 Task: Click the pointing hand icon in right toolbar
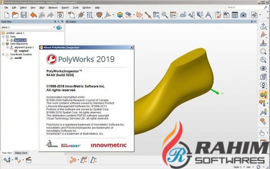point(262,133)
